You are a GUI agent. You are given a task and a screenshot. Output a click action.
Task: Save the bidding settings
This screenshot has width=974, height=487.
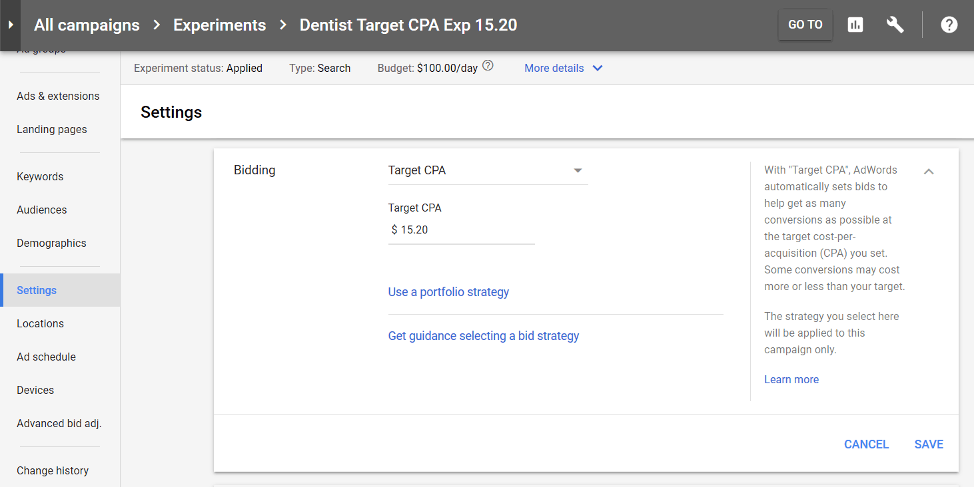coord(929,444)
